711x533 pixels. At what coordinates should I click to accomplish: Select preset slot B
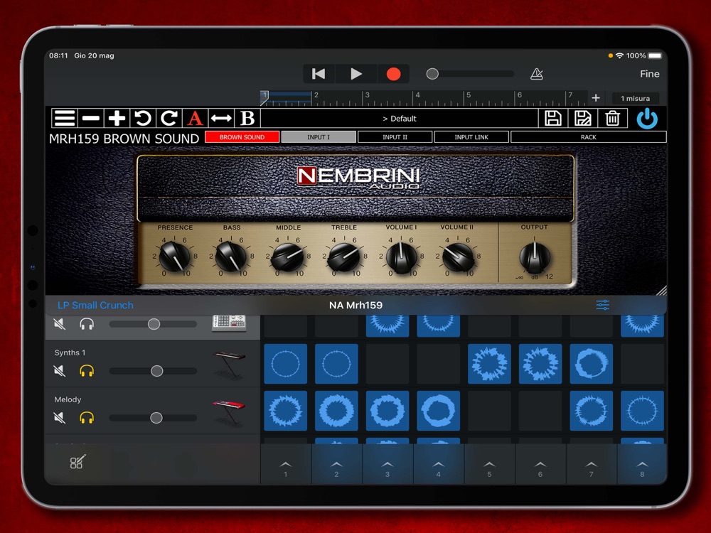[247, 118]
